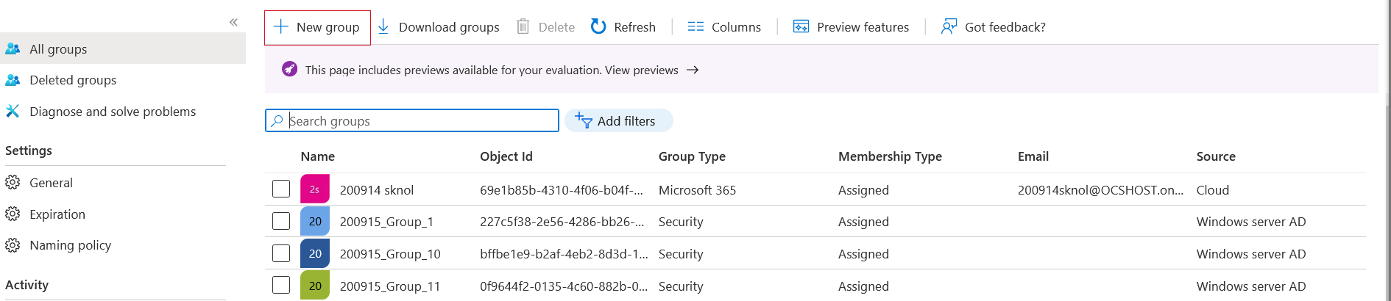
Task: Open Diagnose and solve problems
Action: [x=112, y=112]
